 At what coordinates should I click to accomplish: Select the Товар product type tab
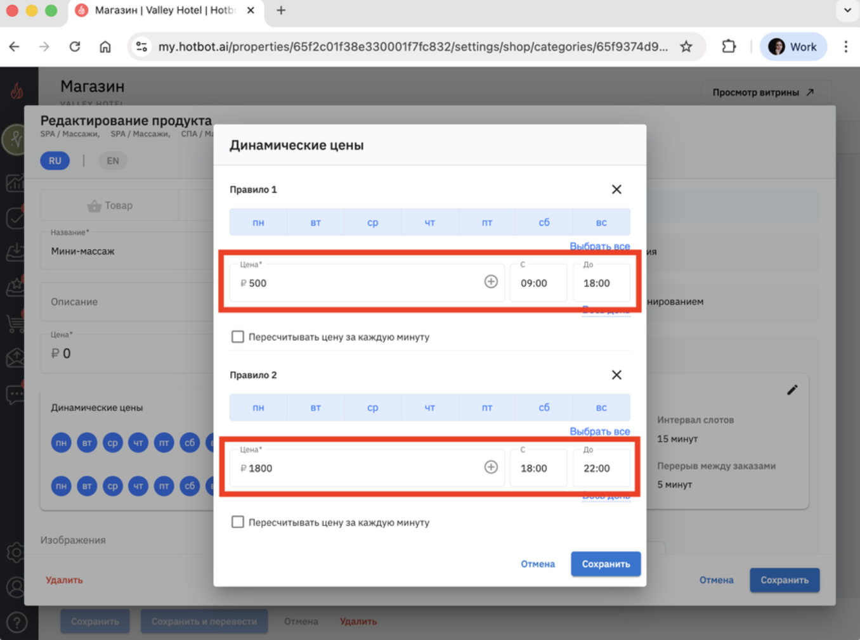tap(110, 205)
